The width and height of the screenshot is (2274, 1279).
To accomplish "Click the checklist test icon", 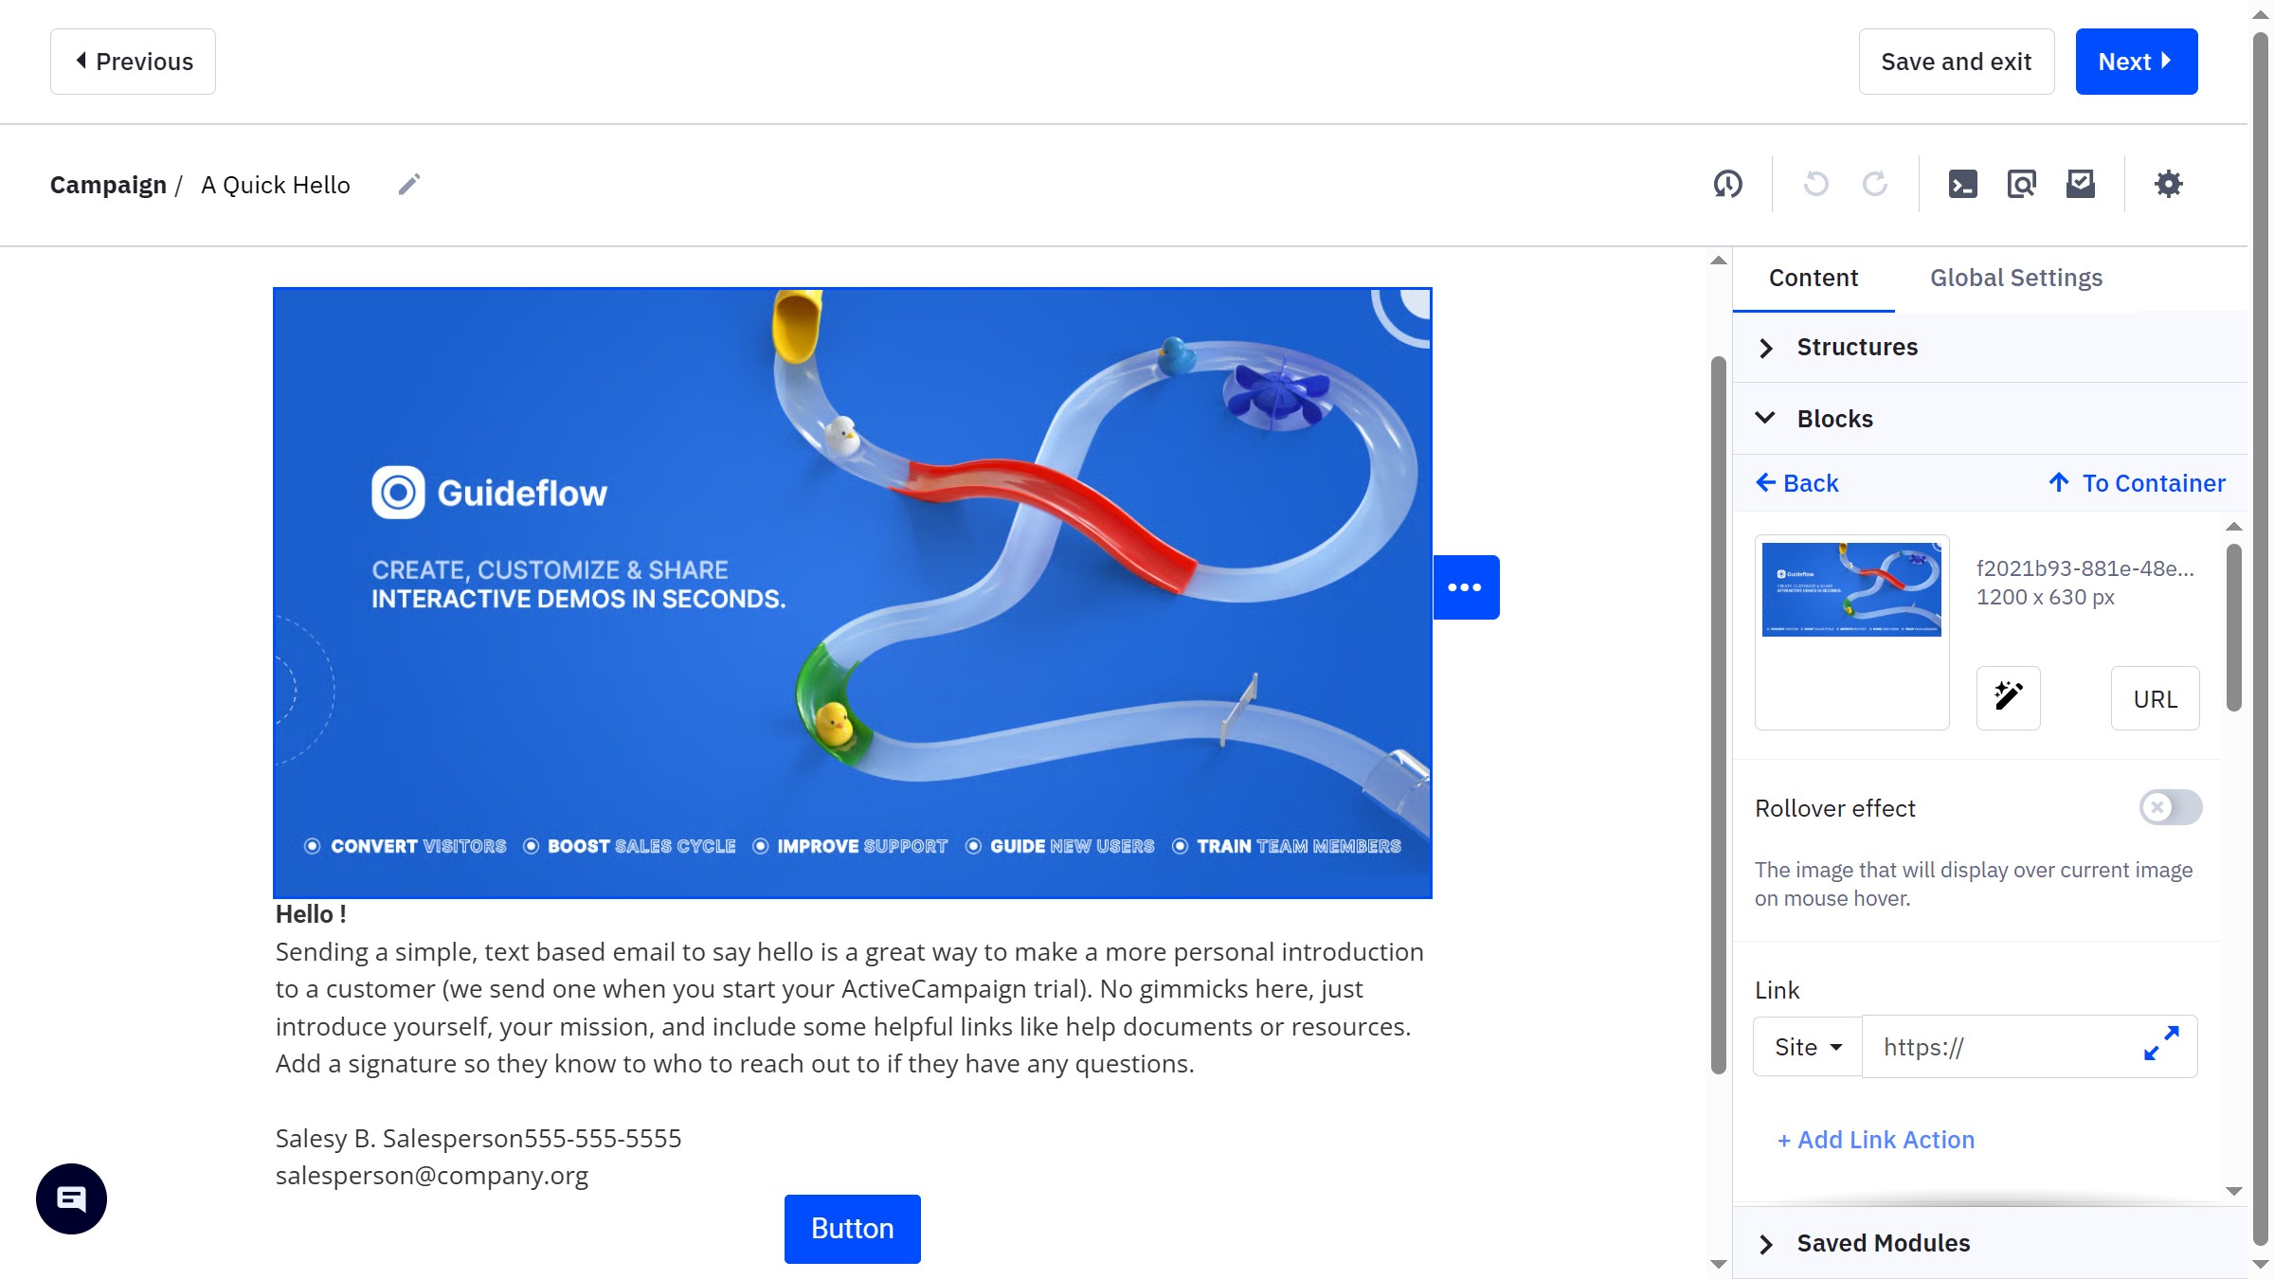I will (x=2080, y=184).
